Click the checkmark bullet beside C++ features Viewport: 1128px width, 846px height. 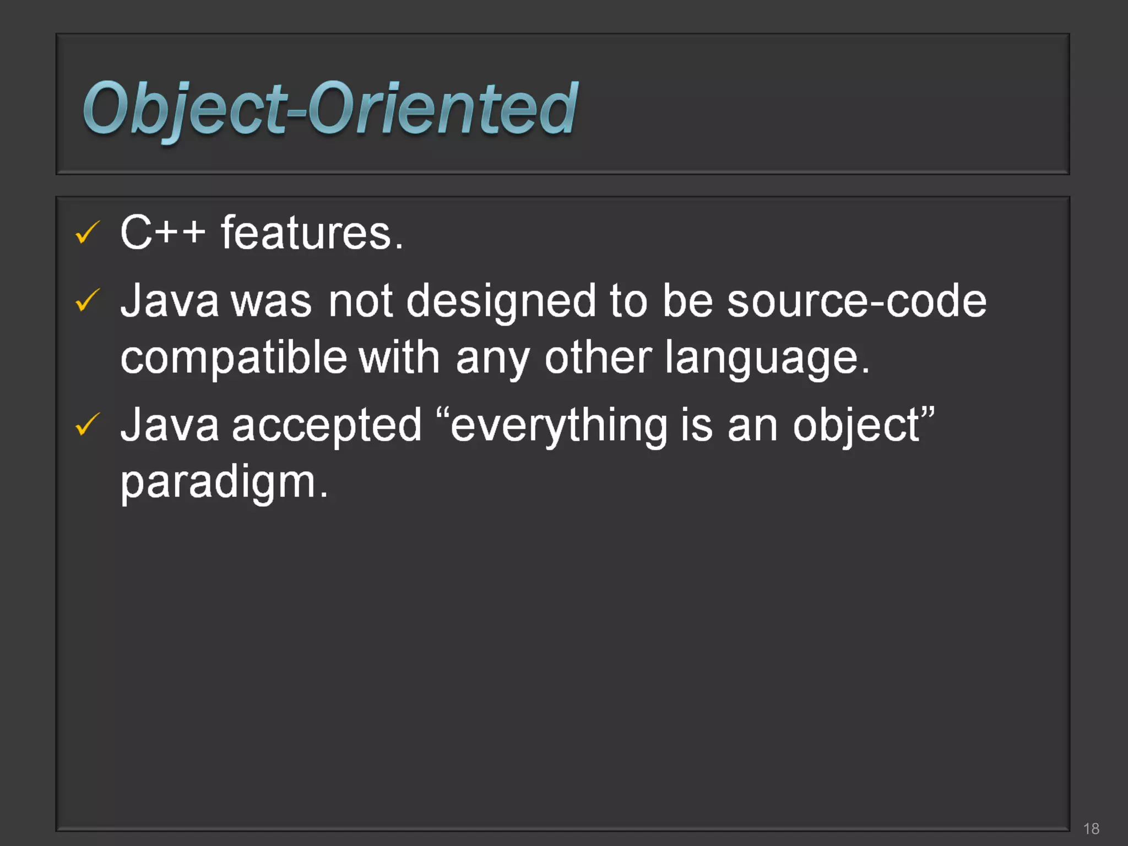tap(87, 232)
